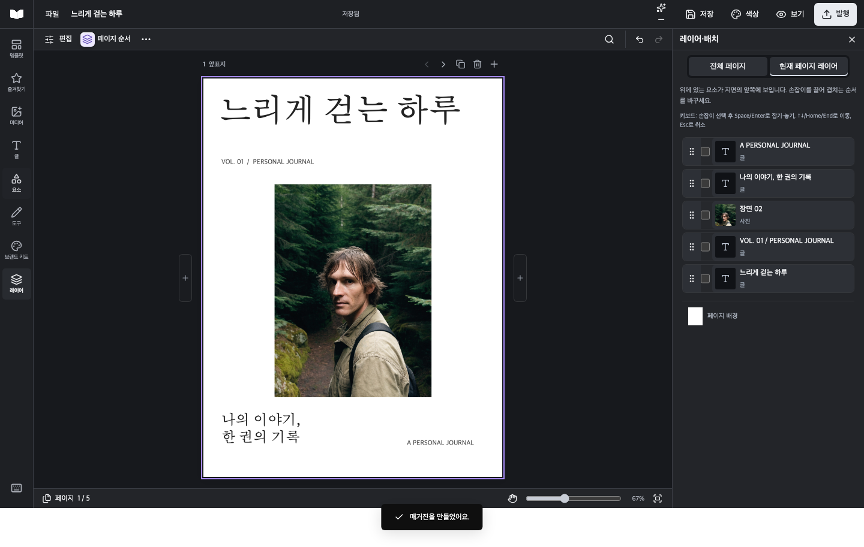The width and height of the screenshot is (864, 547).
Task: Click the 발행 publish button
Action: pyautogui.click(x=835, y=14)
